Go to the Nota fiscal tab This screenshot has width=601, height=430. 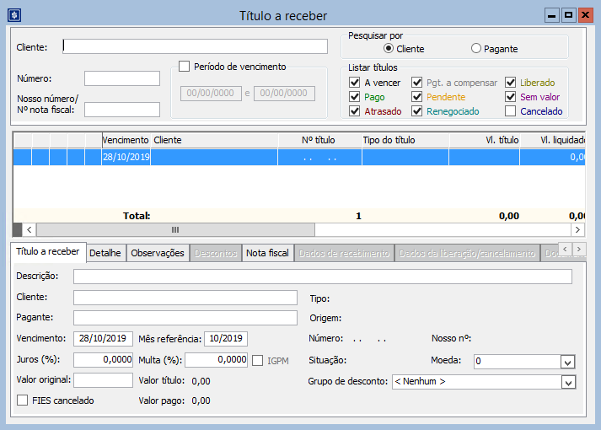(x=267, y=253)
